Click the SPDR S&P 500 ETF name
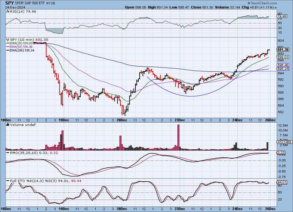The width and height of the screenshot is (293, 212). [29, 3]
